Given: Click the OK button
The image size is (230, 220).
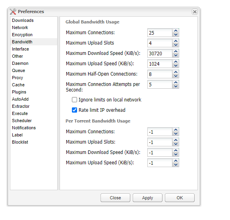Looking at the screenshot, I should coord(180,198).
